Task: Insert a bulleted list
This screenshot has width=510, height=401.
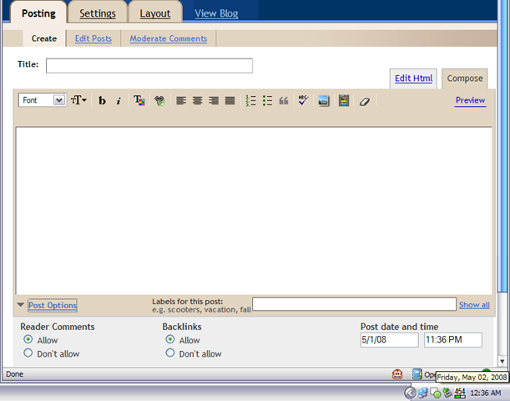Action: tap(267, 100)
